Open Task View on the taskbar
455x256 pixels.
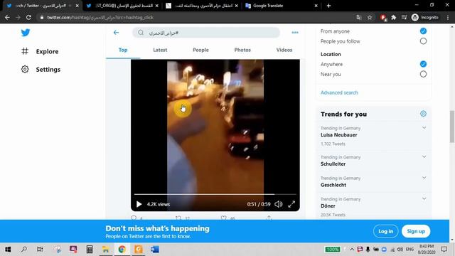40,250
